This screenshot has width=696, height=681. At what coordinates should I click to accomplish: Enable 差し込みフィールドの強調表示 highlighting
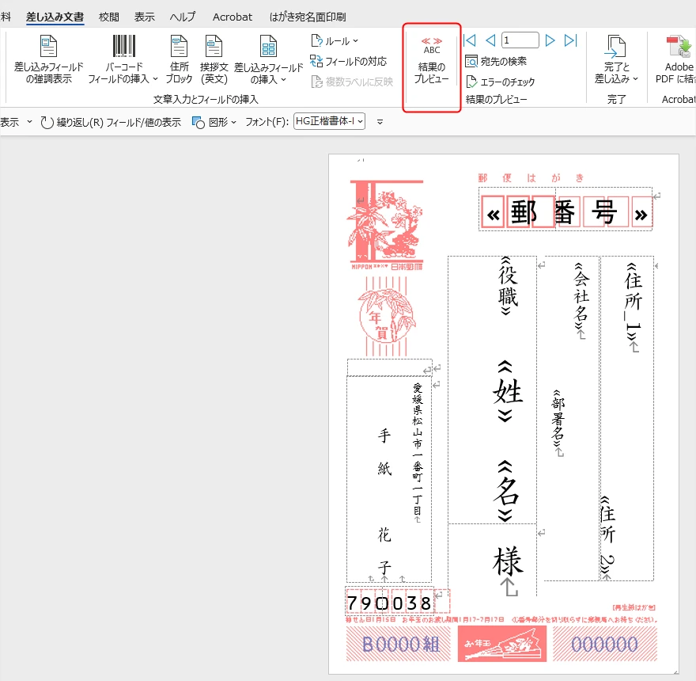click(47, 59)
